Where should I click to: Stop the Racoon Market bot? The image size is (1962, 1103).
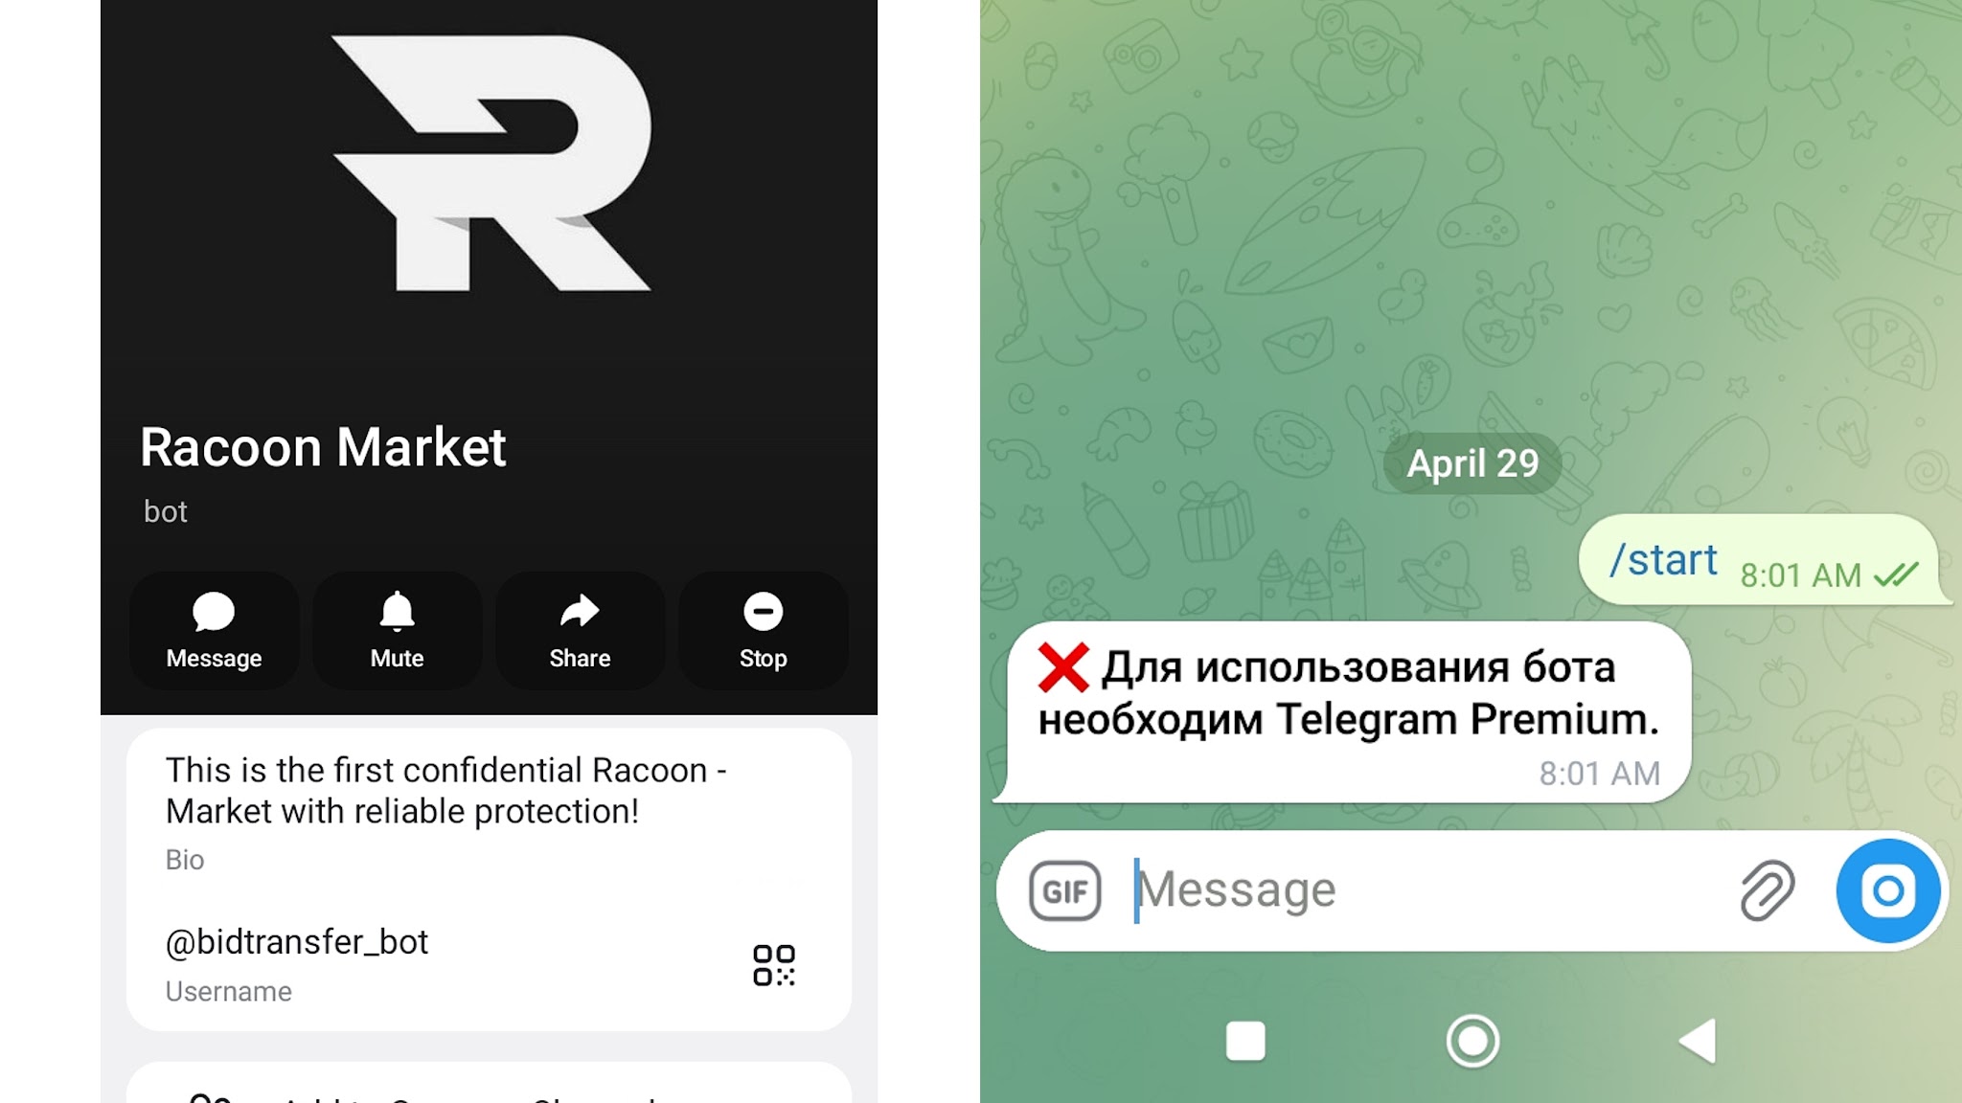tap(763, 631)
